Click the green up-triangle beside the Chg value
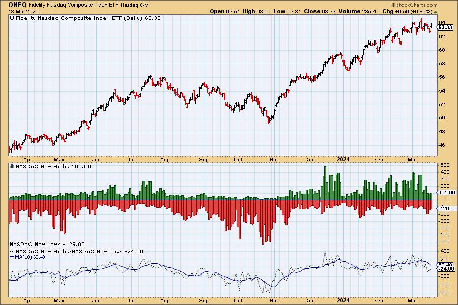This screenshot has width=458, height=305. [436, 12]
